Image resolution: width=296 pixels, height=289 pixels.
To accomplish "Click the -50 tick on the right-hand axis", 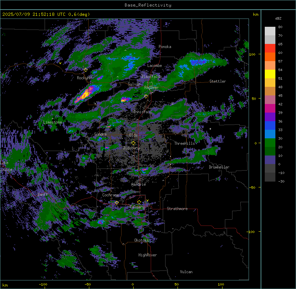I will (x=252, y=187).
